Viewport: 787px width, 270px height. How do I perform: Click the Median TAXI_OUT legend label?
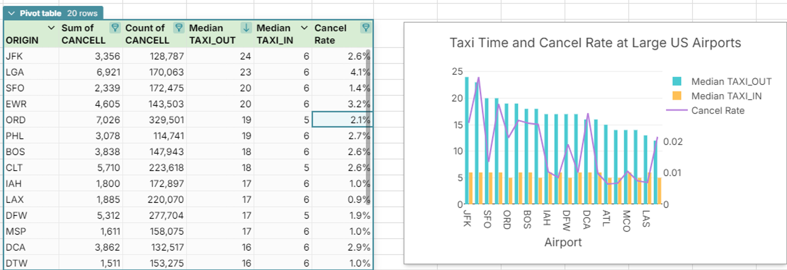pos(731,81)
